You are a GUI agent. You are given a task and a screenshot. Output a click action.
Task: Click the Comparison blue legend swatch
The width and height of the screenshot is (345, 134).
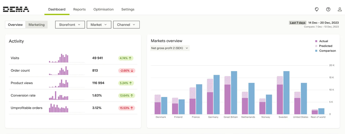(x=316, y=51)
